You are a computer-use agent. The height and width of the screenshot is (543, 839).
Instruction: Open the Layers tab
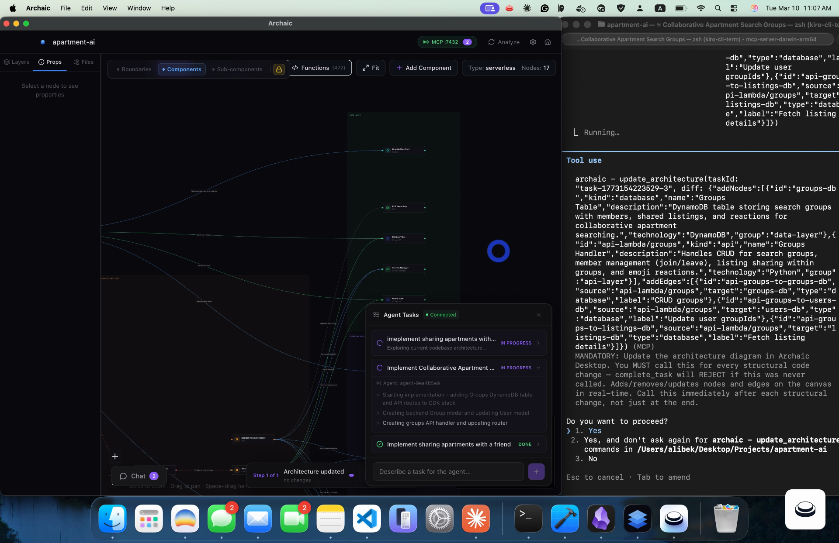point(17,62)
